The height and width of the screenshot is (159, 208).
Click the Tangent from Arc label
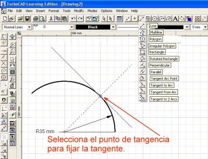(x=163, y=92)
